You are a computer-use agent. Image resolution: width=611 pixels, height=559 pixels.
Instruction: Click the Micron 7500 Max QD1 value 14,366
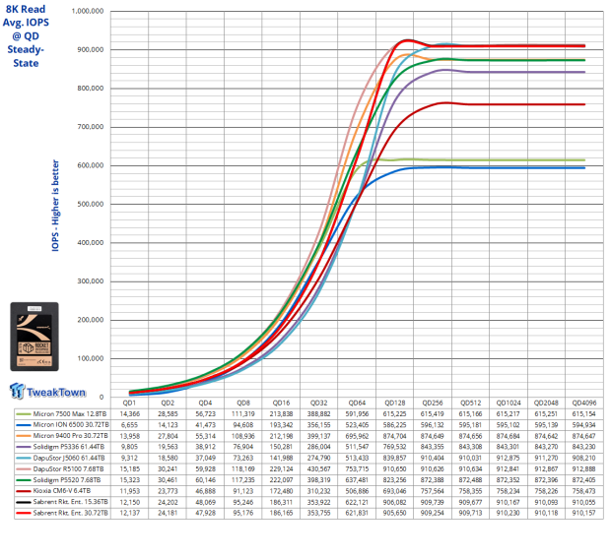click(x=129, y=414)
